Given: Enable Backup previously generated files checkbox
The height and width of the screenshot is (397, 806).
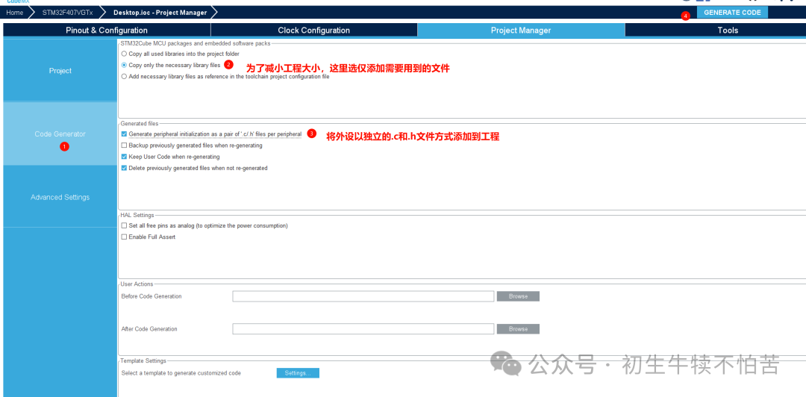Looking at the screenshot, I should click(124, 146).
